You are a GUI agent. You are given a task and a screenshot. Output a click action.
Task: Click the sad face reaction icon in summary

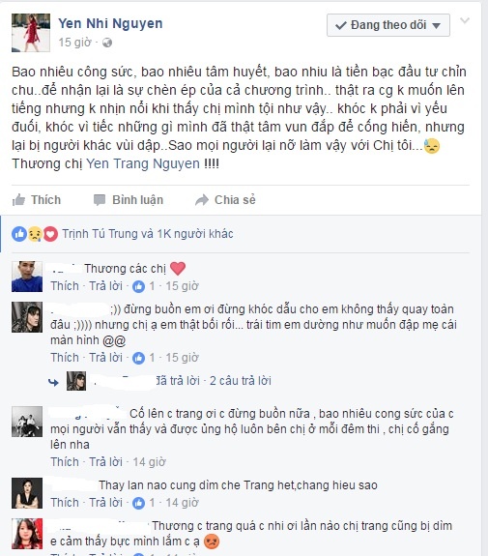click(35, 234)
